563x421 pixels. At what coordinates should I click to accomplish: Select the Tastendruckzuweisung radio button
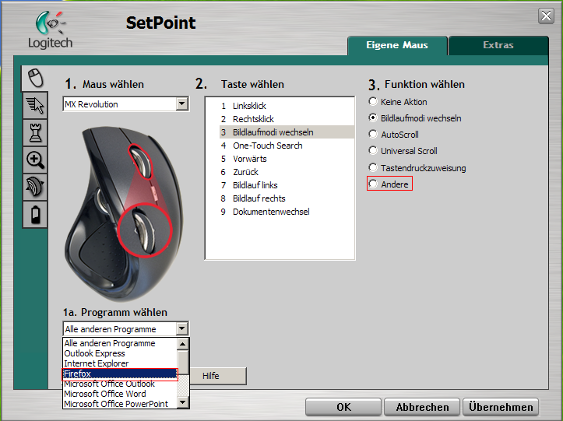coord(373,167)
